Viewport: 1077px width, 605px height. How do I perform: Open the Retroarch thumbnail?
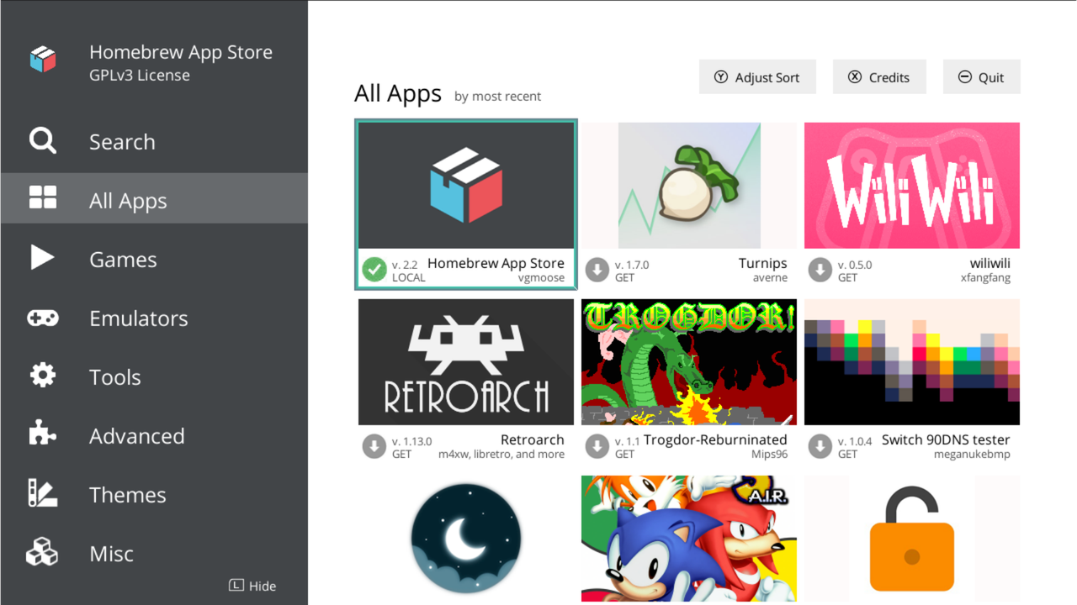click(x=466, y=362)
